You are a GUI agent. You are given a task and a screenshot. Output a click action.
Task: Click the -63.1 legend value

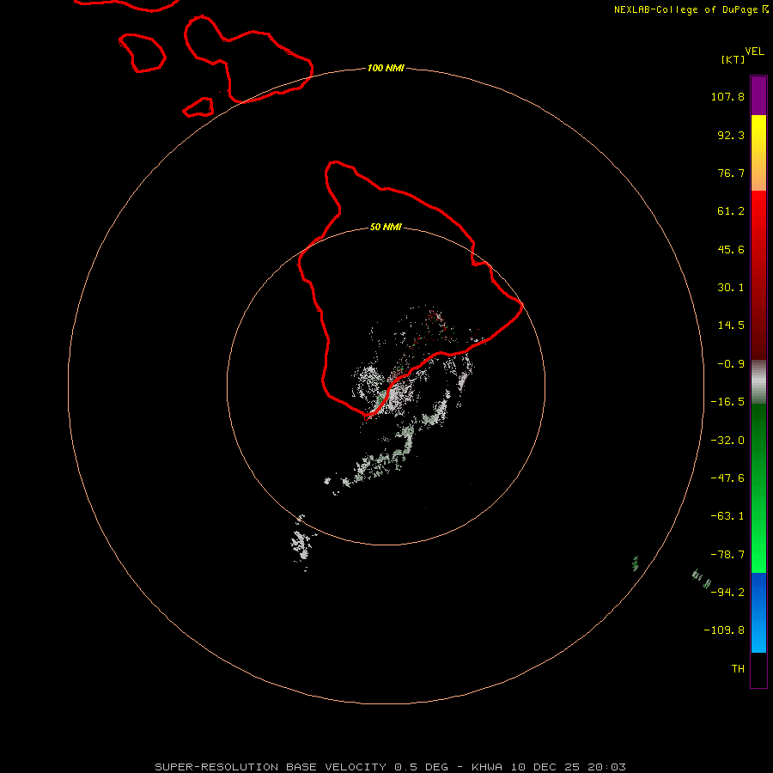pyautogui.click(x=727, y=516)
